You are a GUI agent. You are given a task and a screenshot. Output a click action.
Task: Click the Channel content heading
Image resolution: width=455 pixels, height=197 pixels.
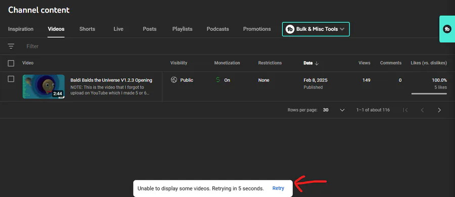pos(39,10)
